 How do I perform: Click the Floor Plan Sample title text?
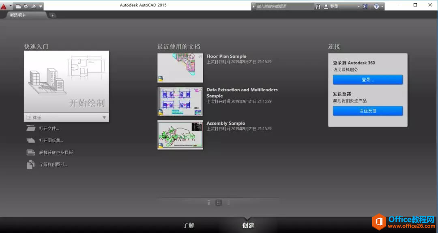[x=226, y=56]
